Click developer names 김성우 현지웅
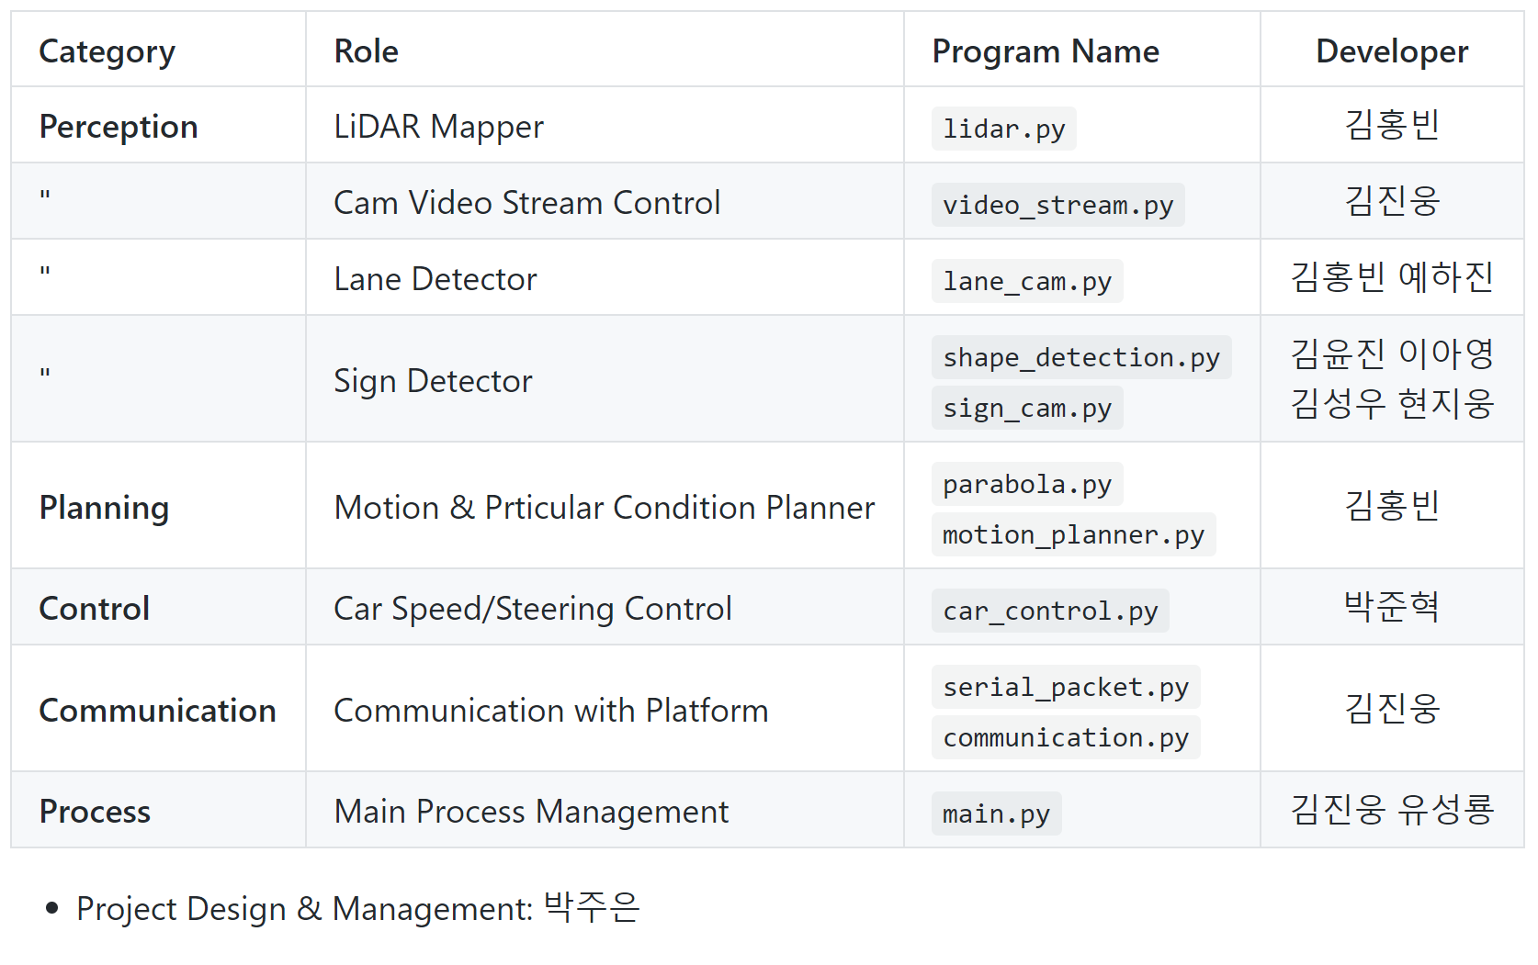The image size is (1538, 965). coord(1392,404)
